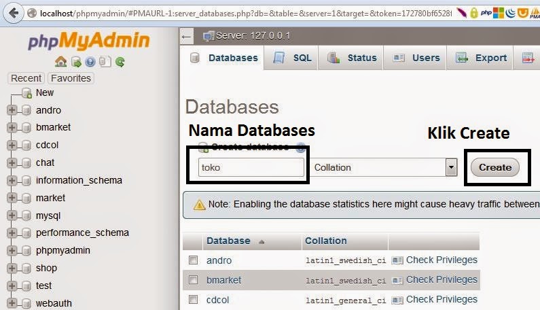This screenshot has height=310, width=540.
Task: Expand the chat database tree node
Action: point(12,162)
